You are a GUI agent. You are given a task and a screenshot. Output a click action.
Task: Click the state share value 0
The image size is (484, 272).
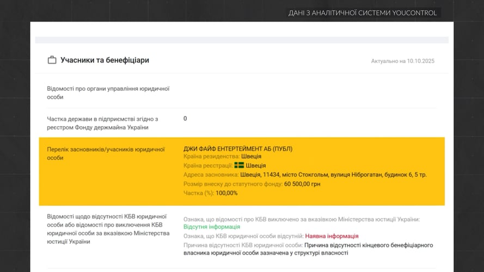(x=185, y=119)
